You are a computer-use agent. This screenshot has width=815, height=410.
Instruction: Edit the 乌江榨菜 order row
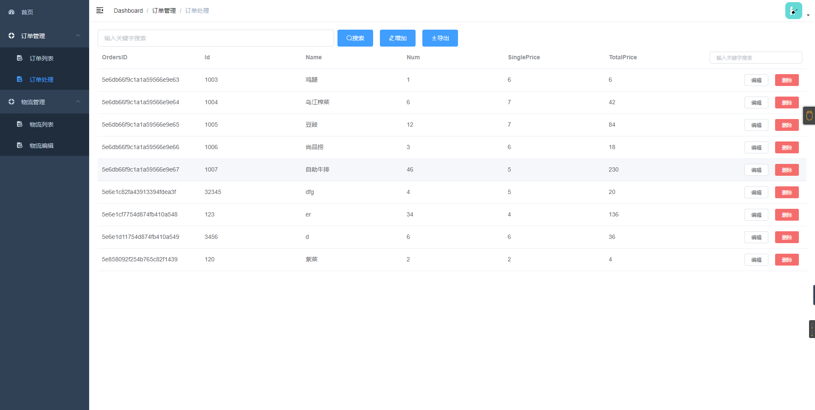click(756, 102)
